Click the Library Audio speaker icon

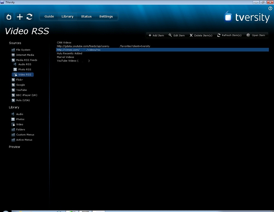[13, 114]
